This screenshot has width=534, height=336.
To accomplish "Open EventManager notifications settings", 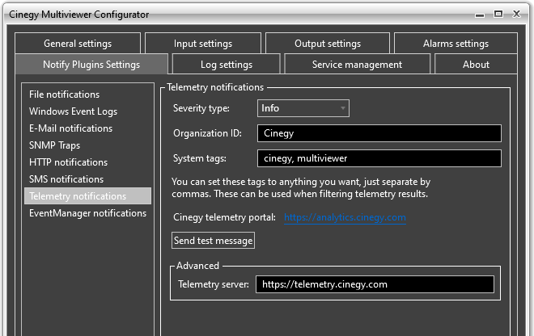I will click(87, 213).
